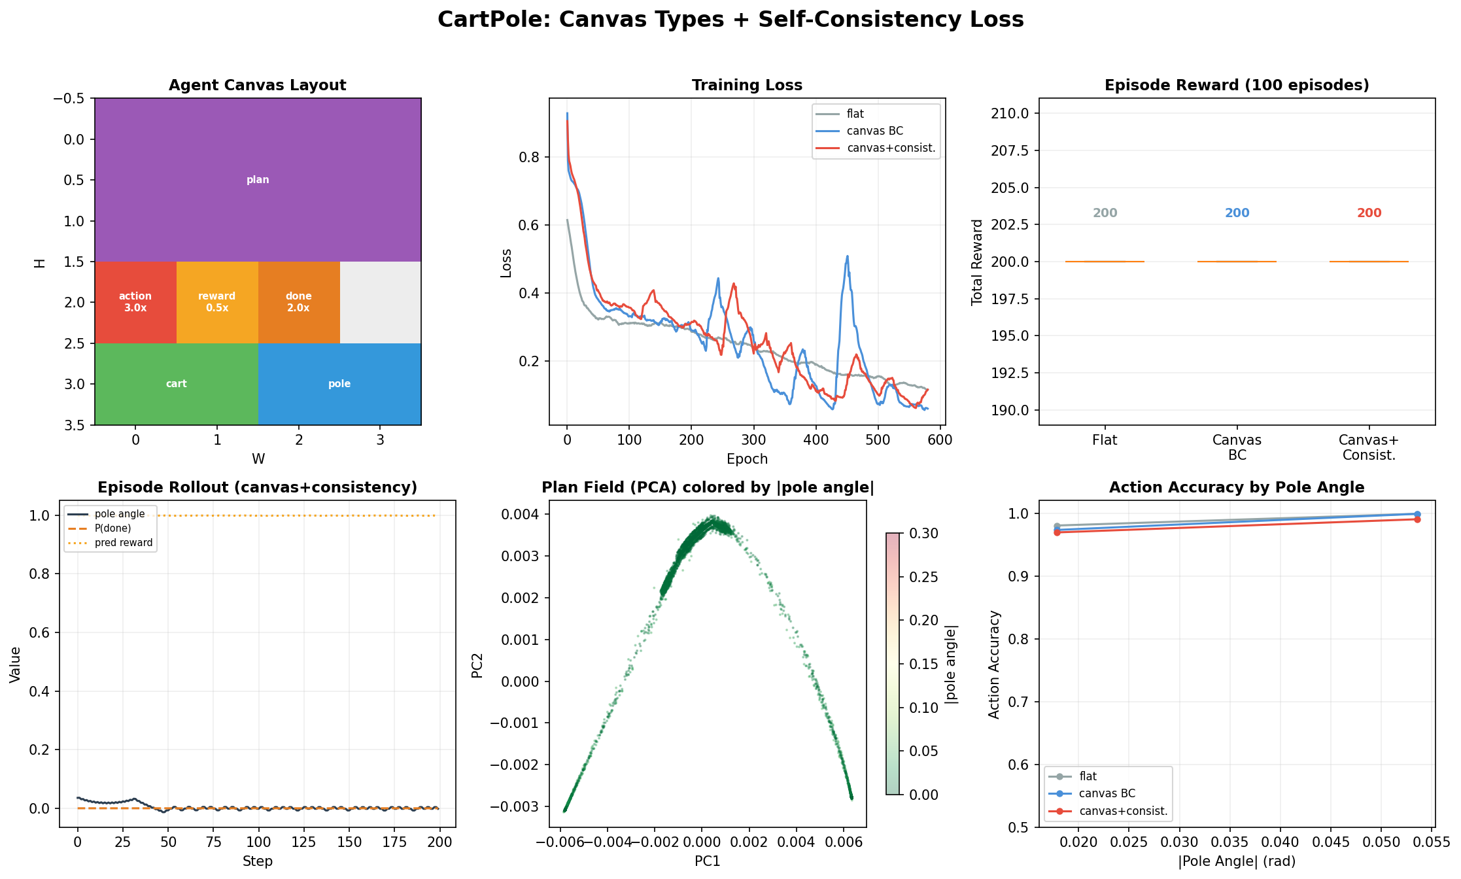Click the orange done 2.0x cell
1461x879 pixels.
298,302
